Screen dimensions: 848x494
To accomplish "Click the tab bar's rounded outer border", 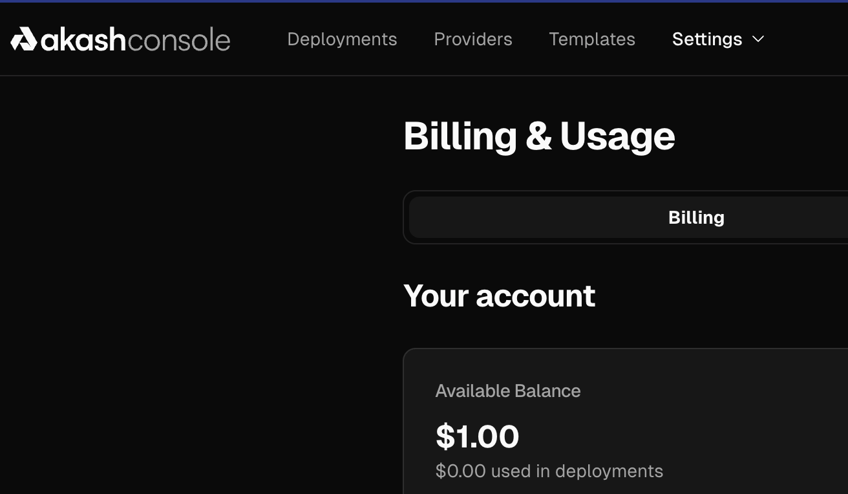I will pyautogui.click(x=405, y=217).
